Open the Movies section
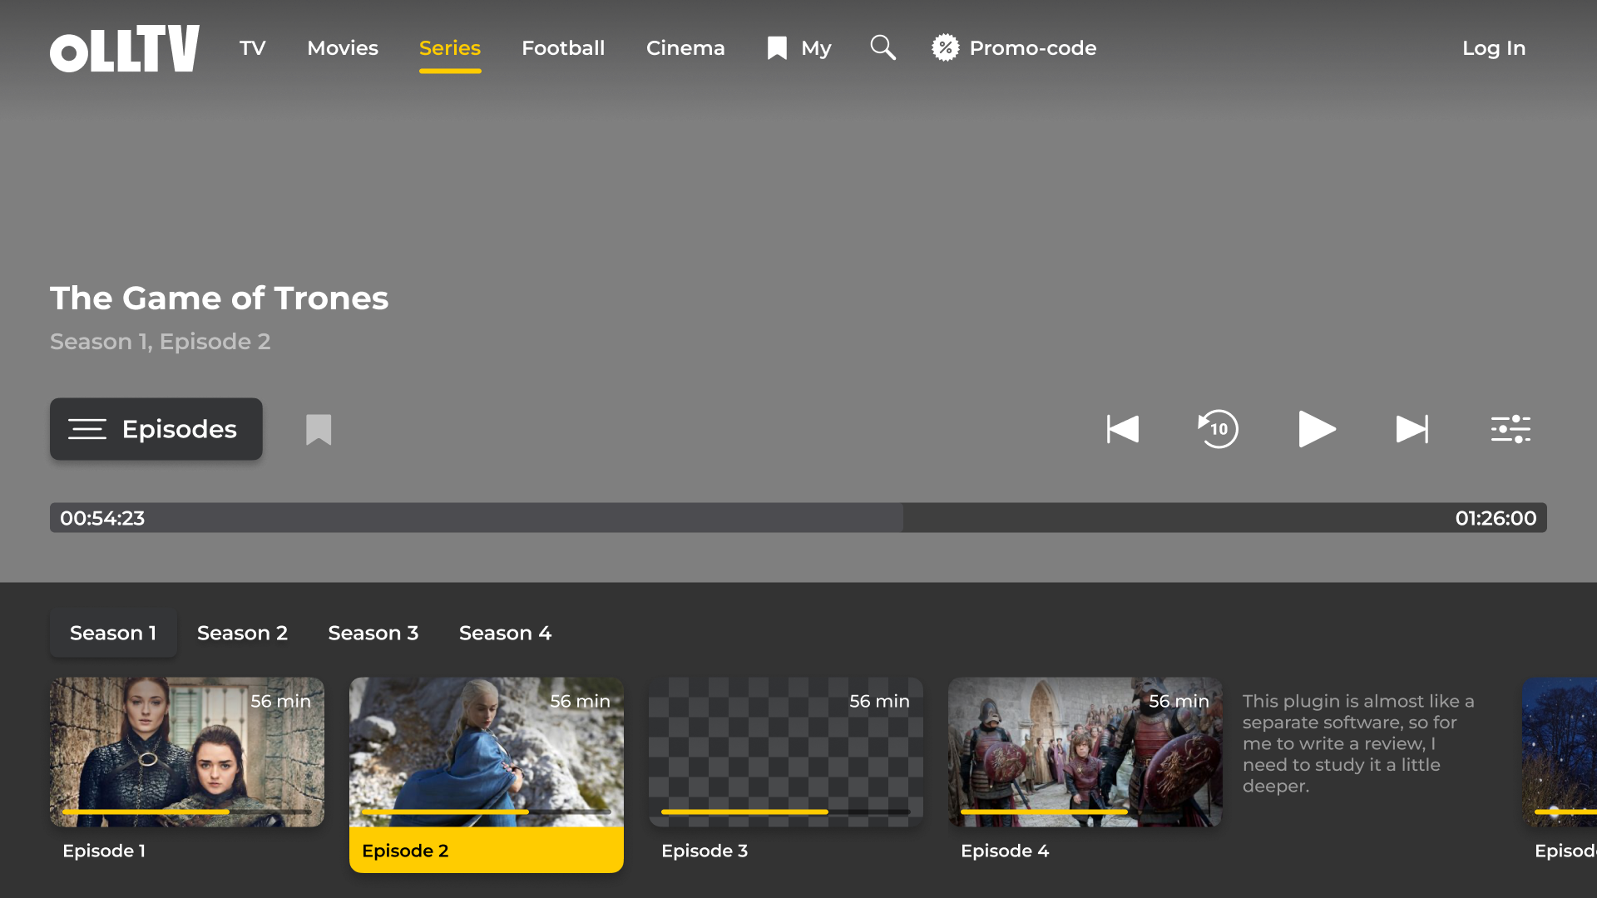 click(343, 48)
